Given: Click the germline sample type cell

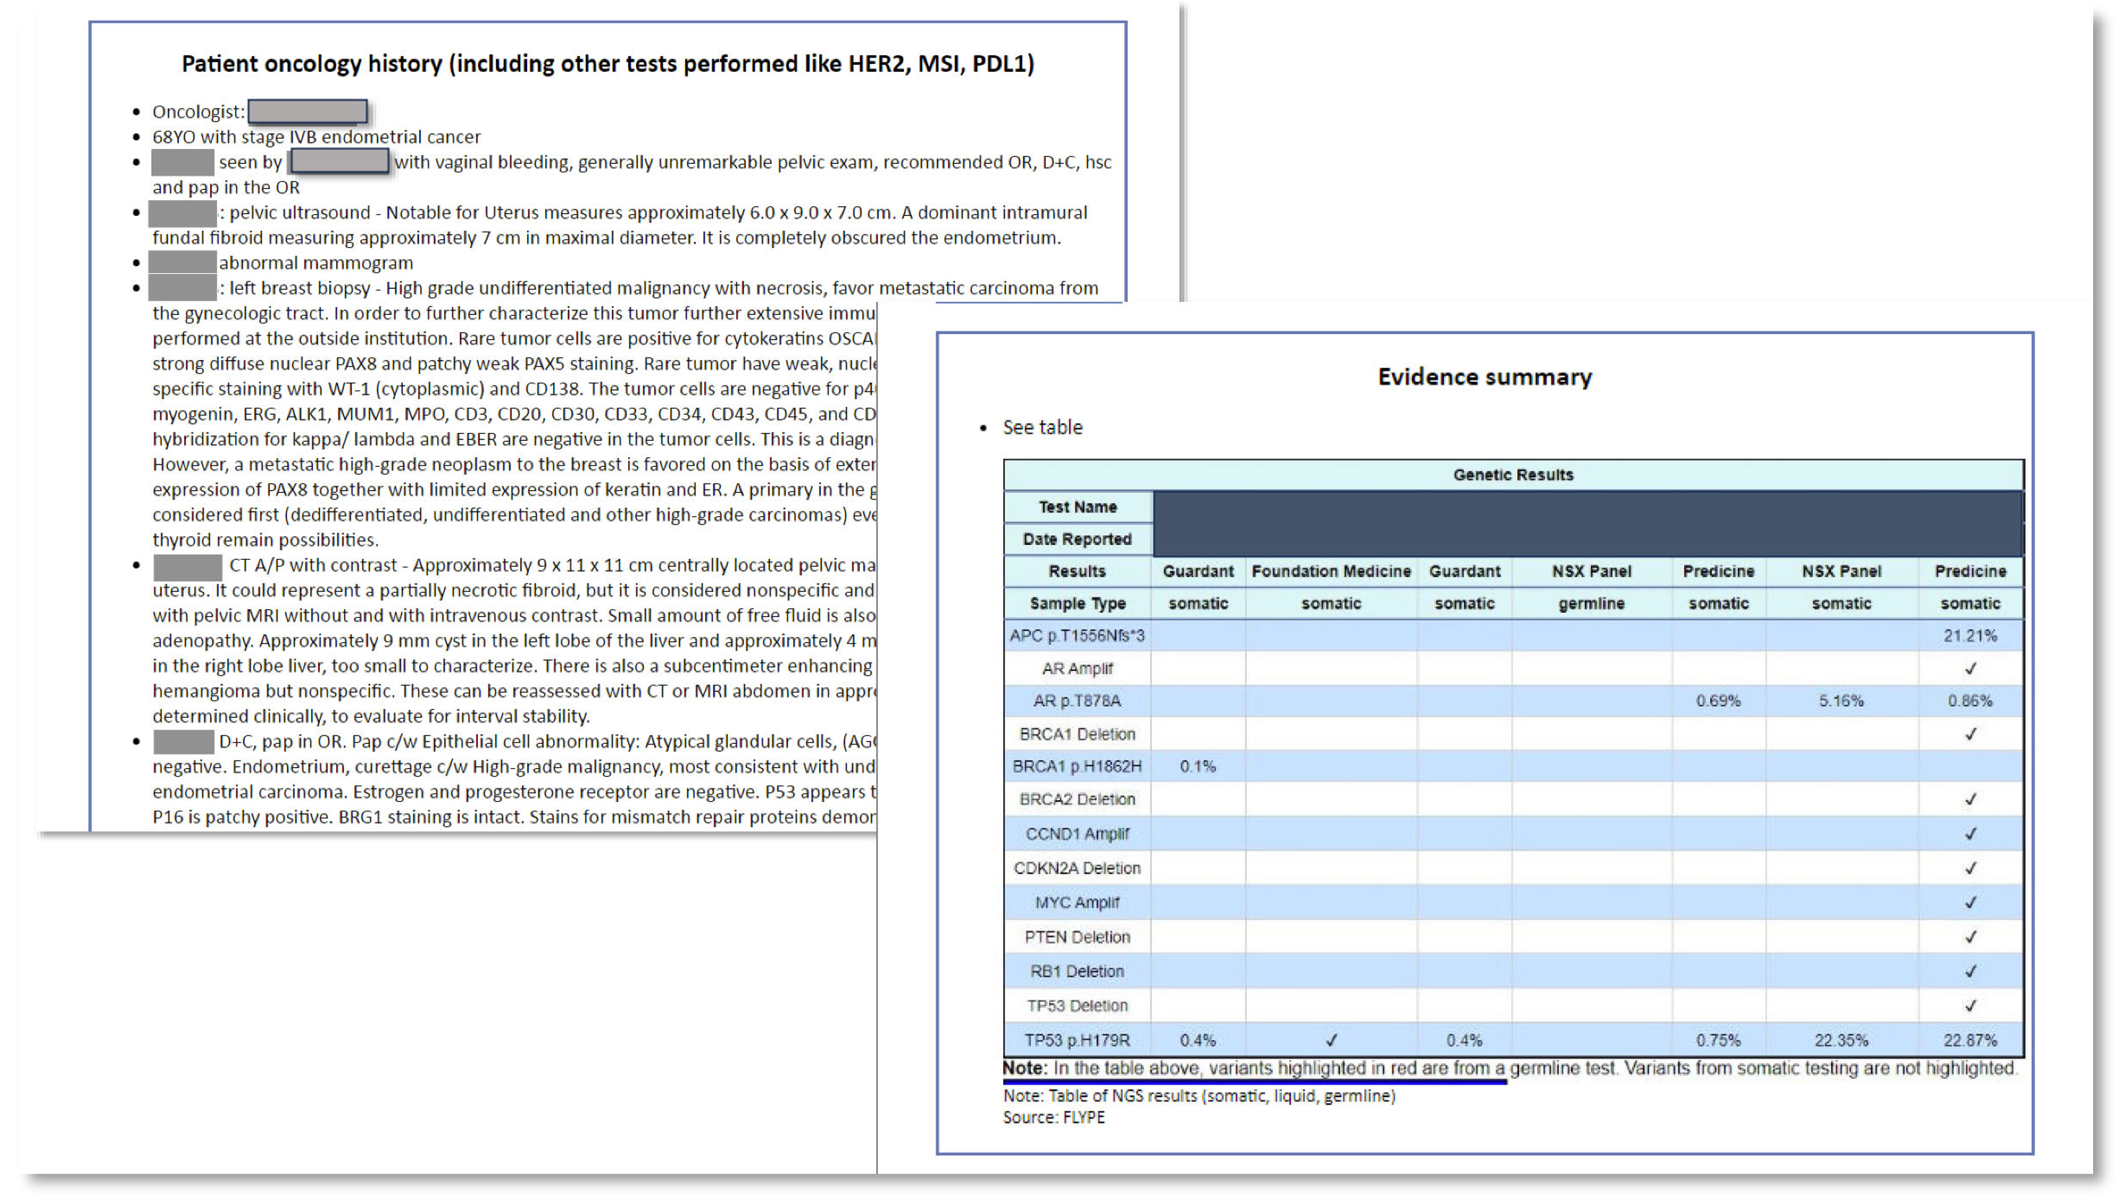Looking at the screenshot, I should point(1591,604).
